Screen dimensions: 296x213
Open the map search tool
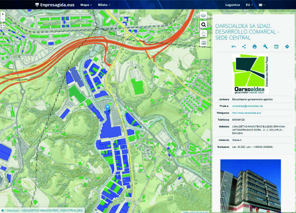tap(203, 24)
